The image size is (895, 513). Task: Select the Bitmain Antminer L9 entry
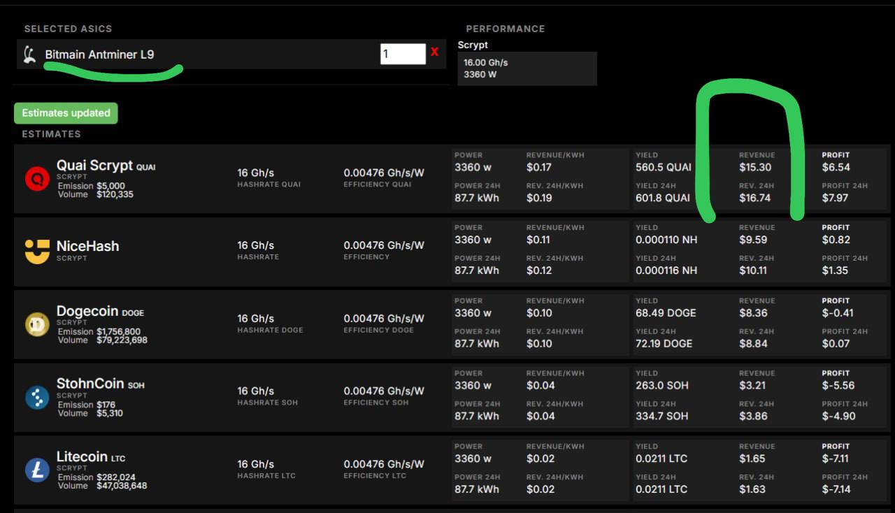coord(99,55)
